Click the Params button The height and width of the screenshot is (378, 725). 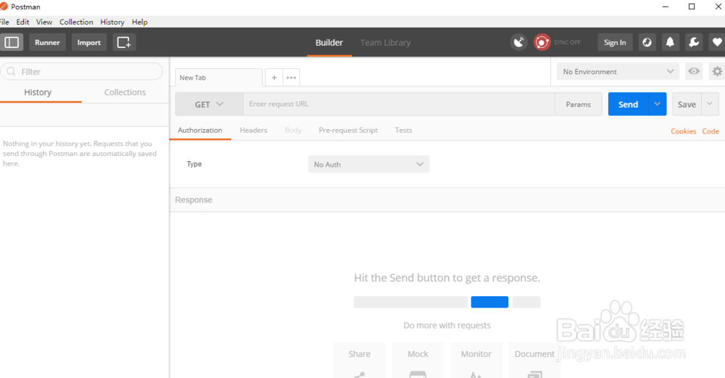[x=579, y=104]
